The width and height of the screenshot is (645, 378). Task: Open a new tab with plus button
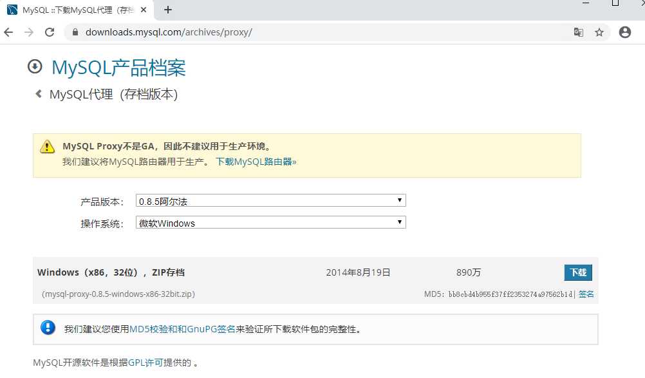tap(168, 10)
